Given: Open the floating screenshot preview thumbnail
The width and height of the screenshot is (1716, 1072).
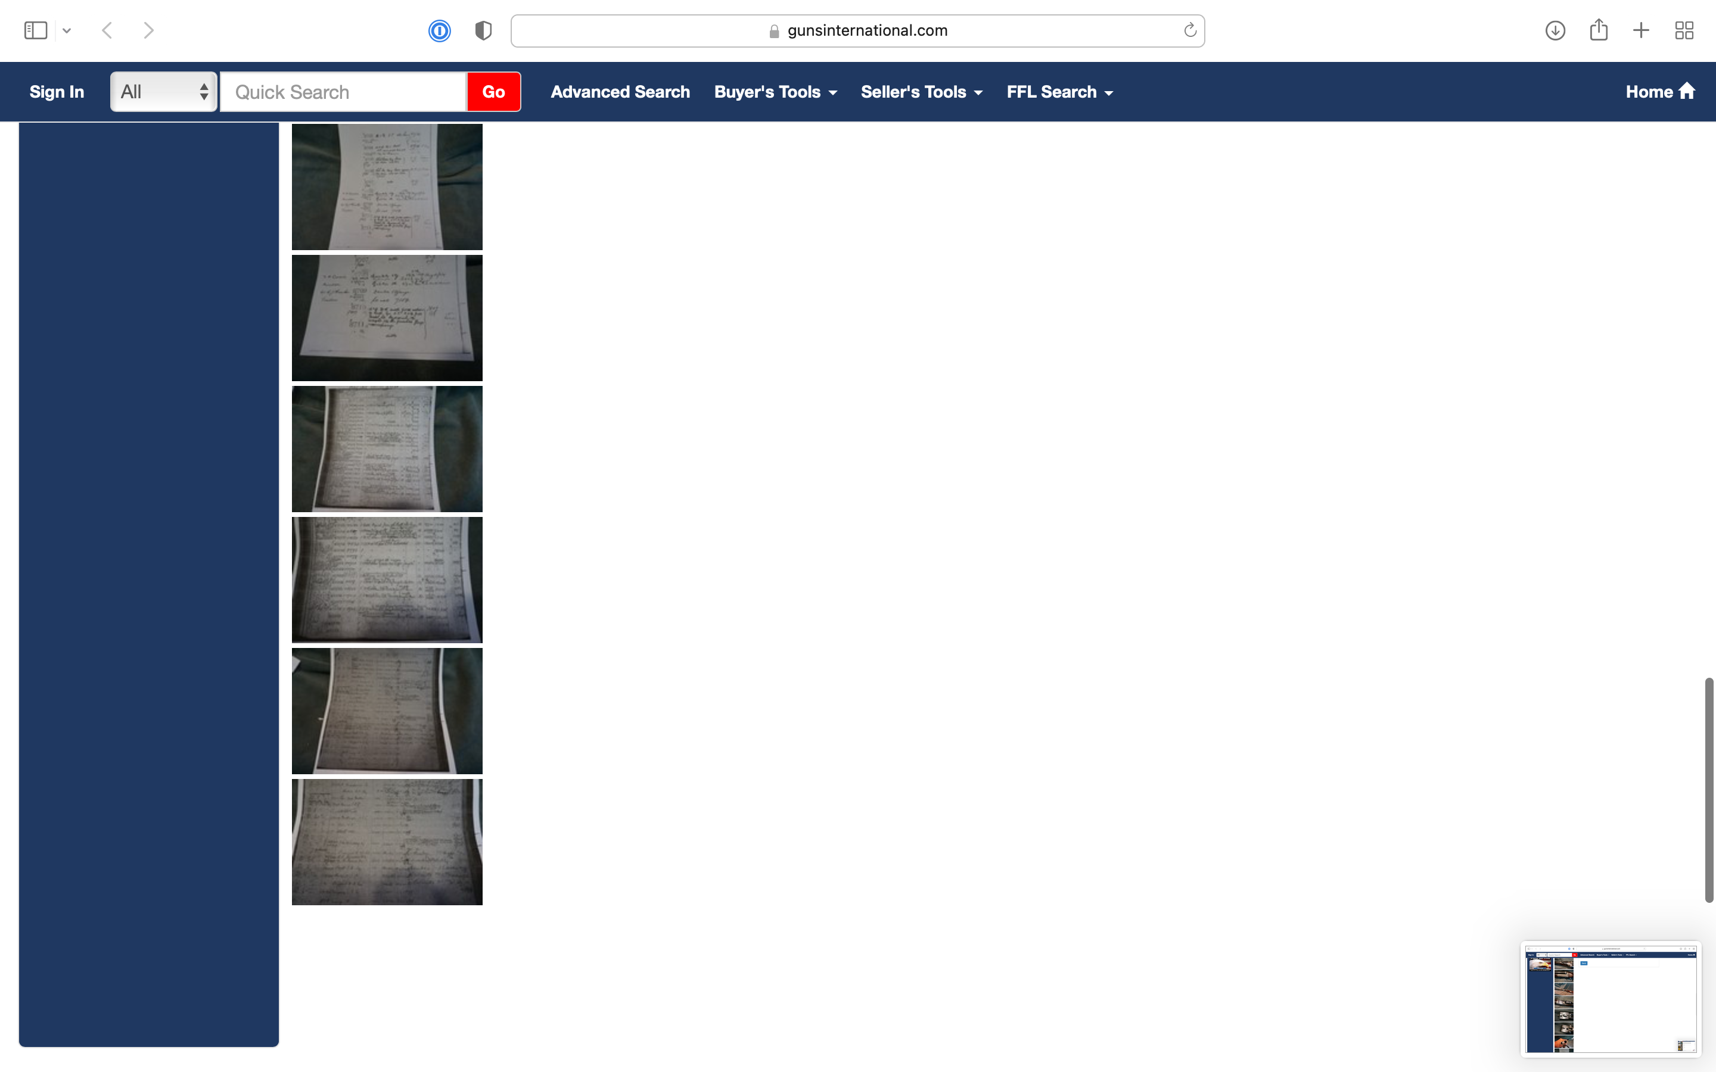Looking at the screenshot, I should [x=1611, y=999].
